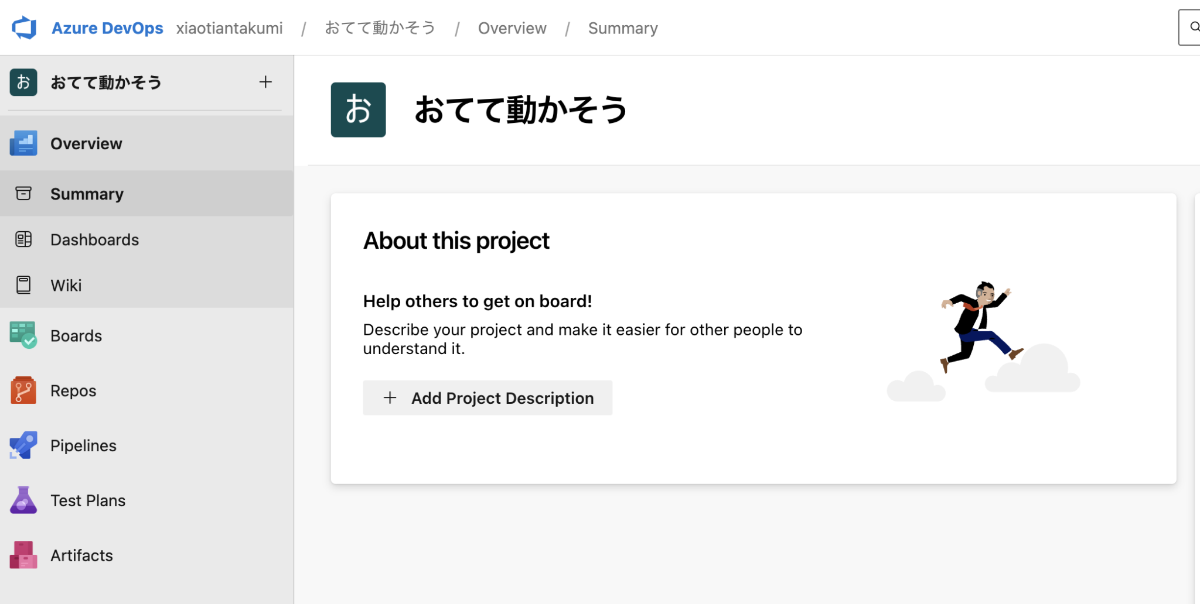The image size is (1200, 604).
Task: Click the Dashboards icon
Action: point(23,239)
